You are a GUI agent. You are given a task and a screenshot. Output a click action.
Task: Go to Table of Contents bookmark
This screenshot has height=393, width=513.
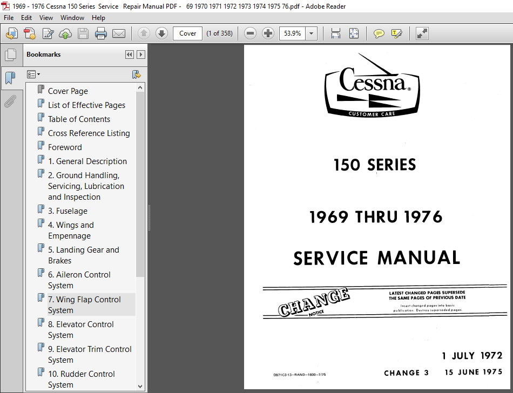pyautogui.click(x=79, y=119)
